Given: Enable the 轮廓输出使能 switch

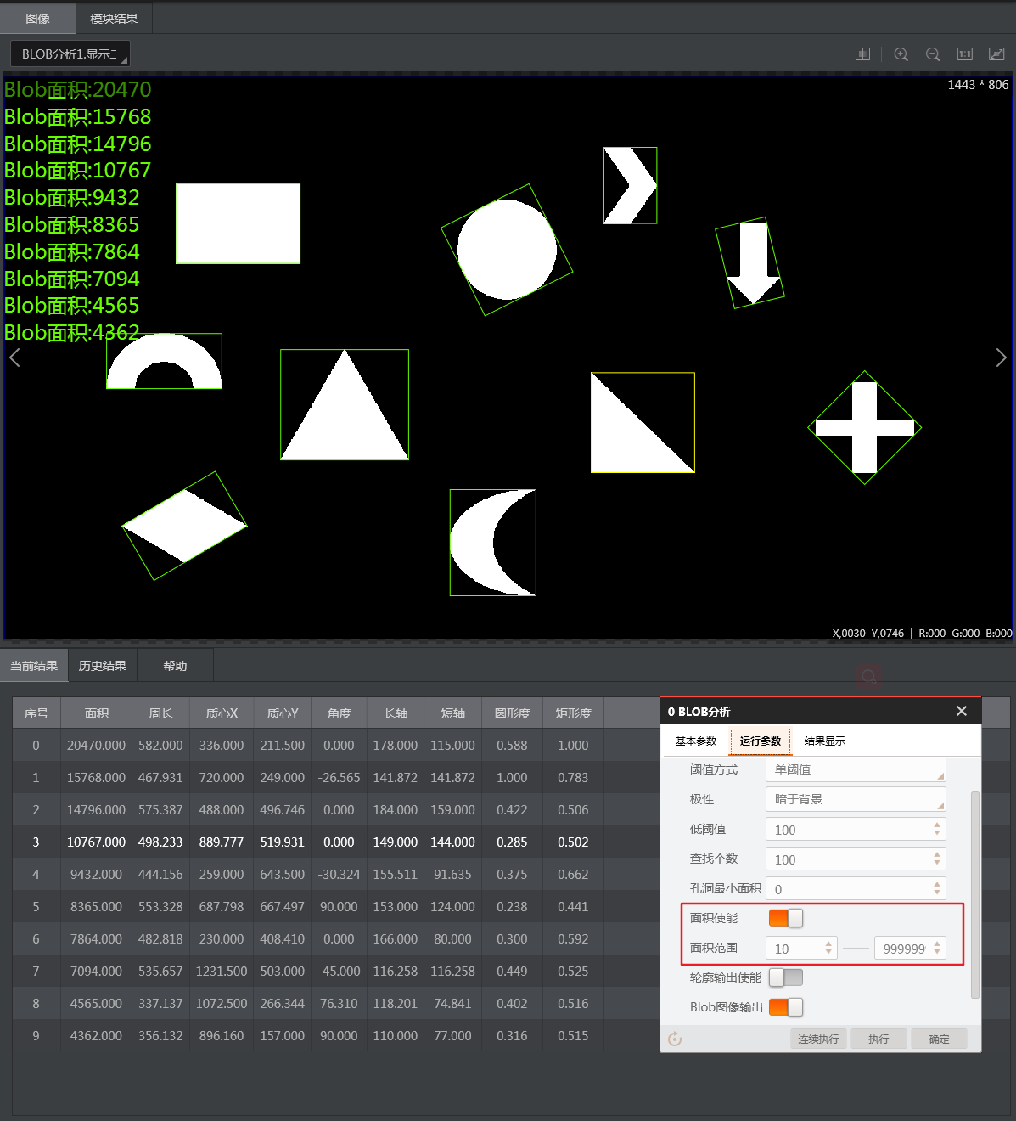Looking at the screenshot, I should pyautogui.click(x=785, y=977).
